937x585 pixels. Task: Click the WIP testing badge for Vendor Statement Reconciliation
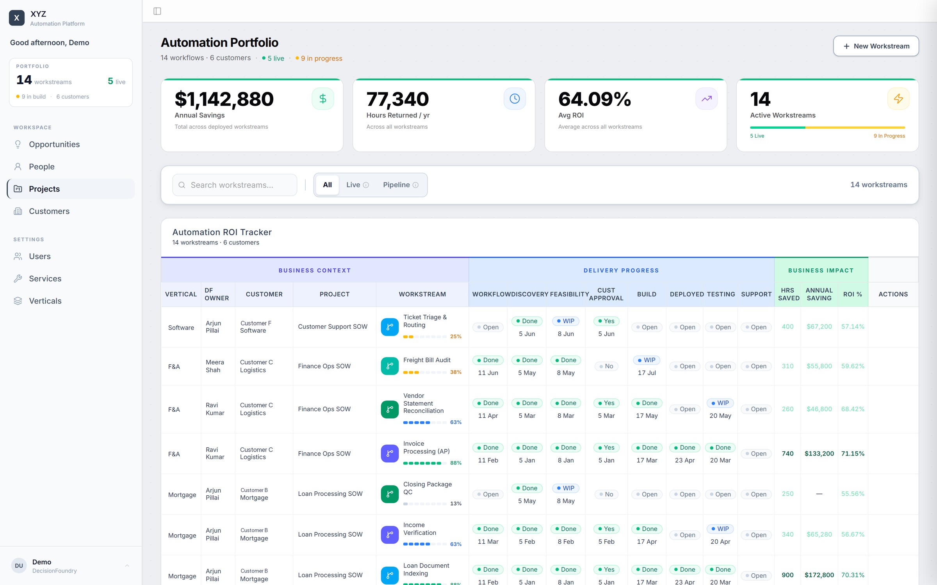(720, 403)
